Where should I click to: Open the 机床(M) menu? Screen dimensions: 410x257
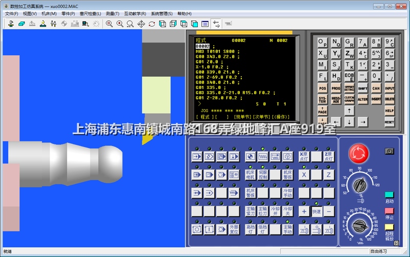[49, 14]
